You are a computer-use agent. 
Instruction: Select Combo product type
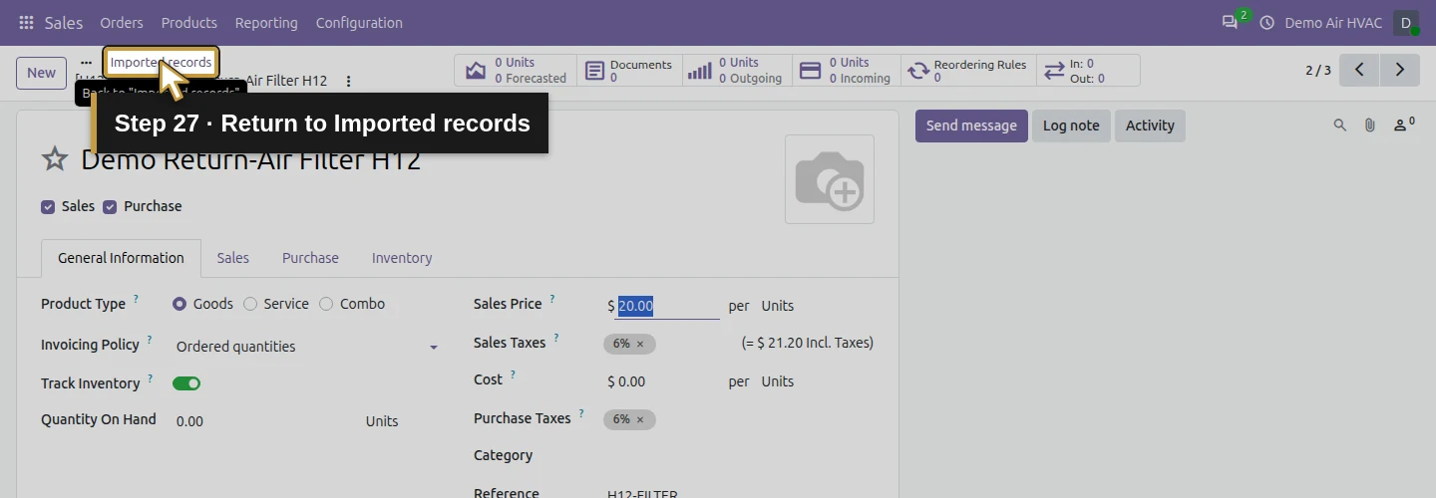pyautogui.click(x=326, y=304)
